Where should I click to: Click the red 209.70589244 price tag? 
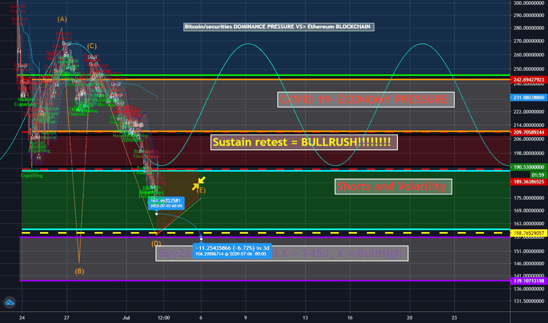click(x=529, y=132)
